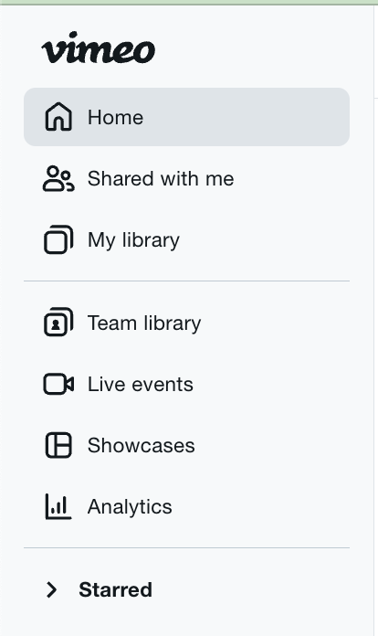Viewport: 378px width, 636px height.
Task: Click the Live events camera icon
Action: [58, 384]
